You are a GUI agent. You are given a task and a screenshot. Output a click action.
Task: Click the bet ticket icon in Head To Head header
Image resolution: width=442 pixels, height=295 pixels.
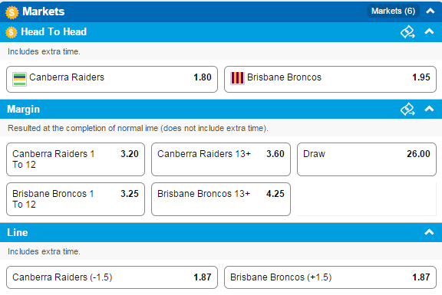click(x=407, y=32)
